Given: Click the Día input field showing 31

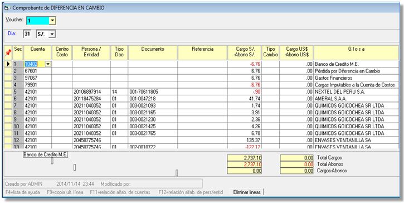Looking at the screenshot, I should (x=27, y=34).
